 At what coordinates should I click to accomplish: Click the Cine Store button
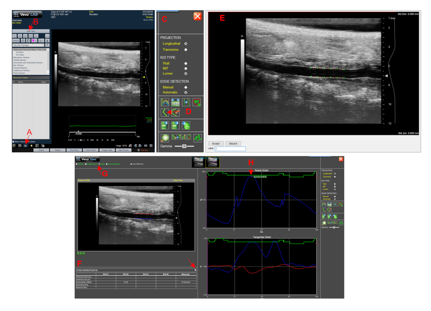point(74,150)
